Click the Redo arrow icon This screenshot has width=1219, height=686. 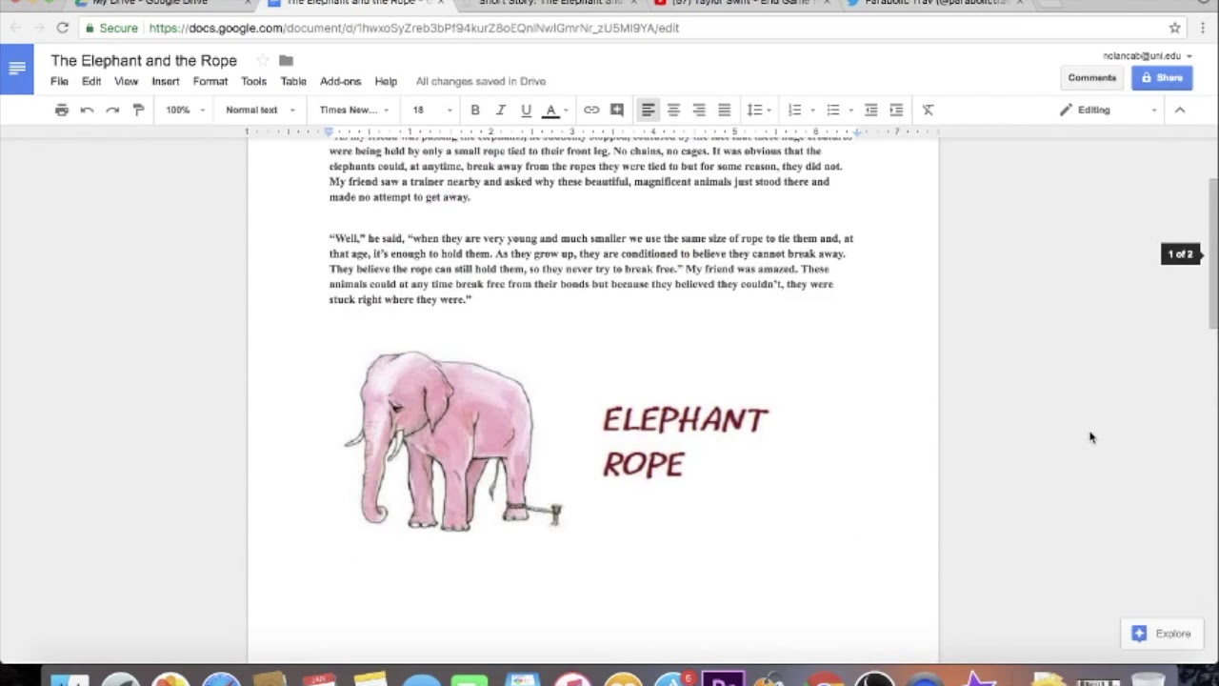(x=112, y=110)
